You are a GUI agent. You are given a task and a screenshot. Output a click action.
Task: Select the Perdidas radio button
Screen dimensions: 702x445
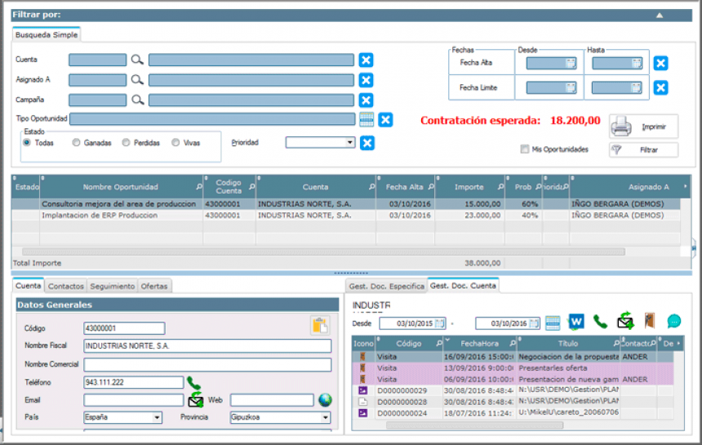coord(126,143)
